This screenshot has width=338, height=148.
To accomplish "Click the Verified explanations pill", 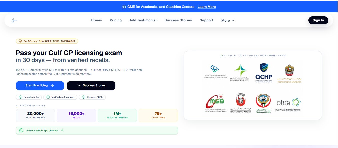I will [x=60, y=97].
